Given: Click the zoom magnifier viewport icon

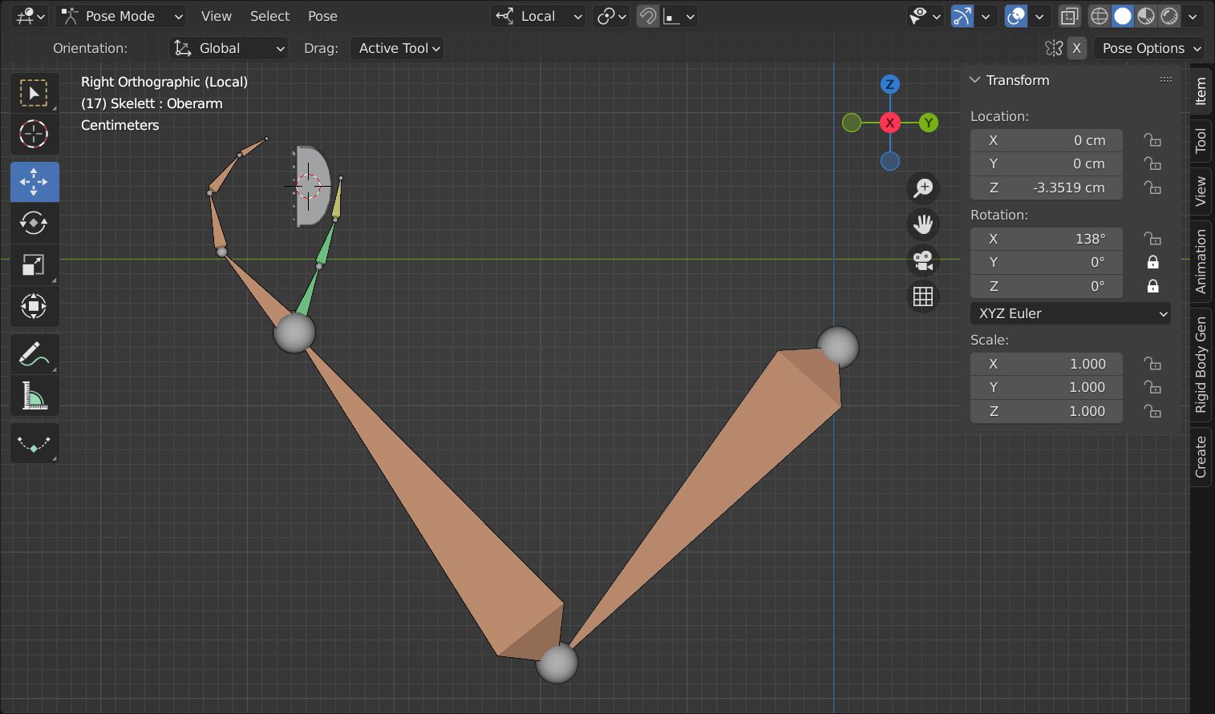Looking at the screenshot, I should coord(923,188).
